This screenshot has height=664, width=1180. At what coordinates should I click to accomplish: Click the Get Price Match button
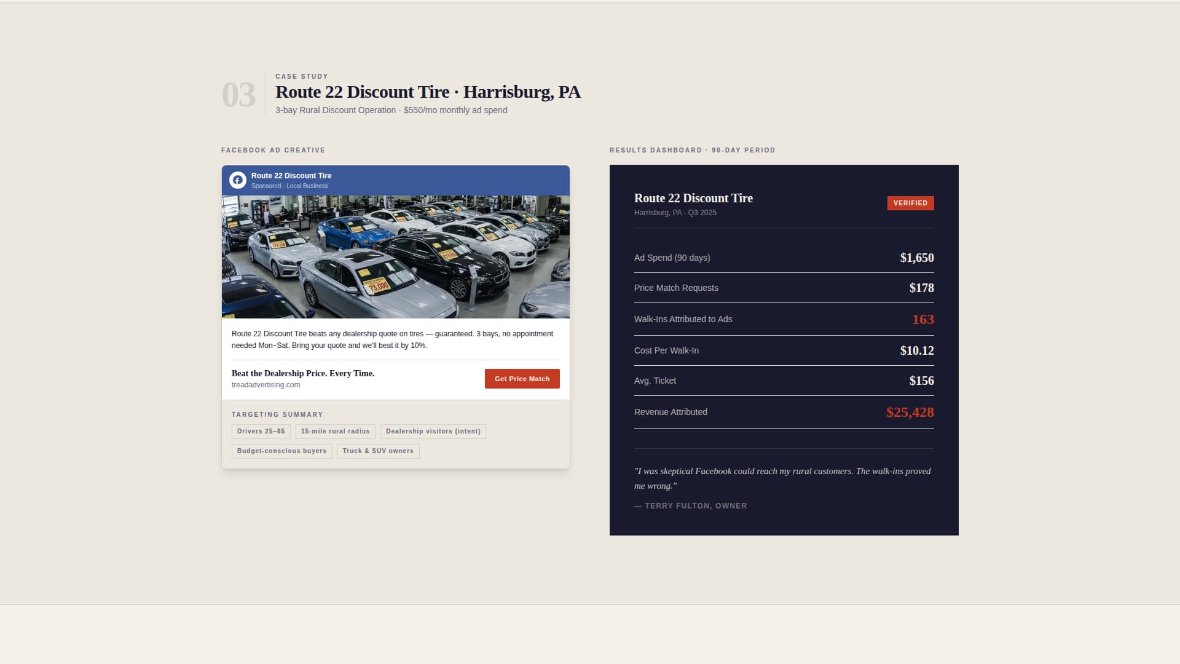point(522,379)
